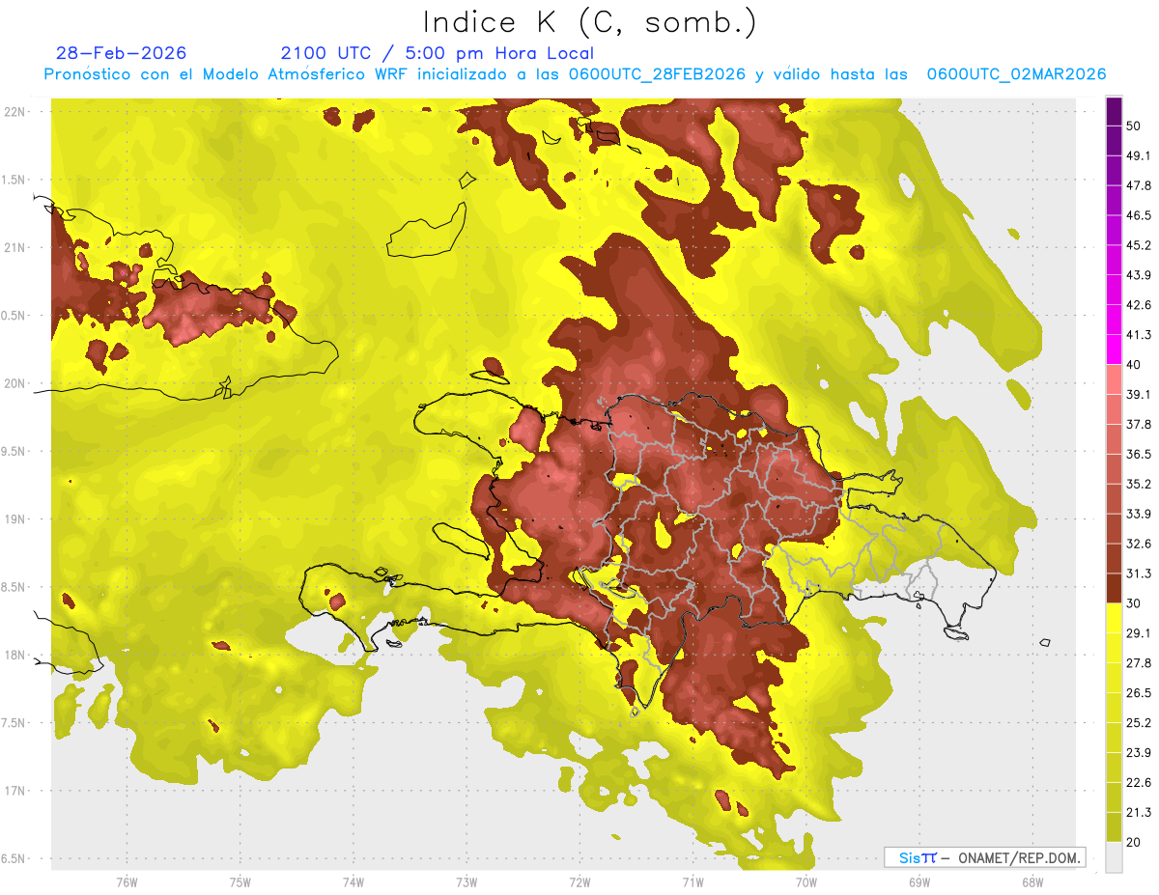Image resolution: width=1159 pixels, height=895 pixels.
Task: Click longitude axis label '68W'
Action: pyautogui.click(x=1032, y=882)
